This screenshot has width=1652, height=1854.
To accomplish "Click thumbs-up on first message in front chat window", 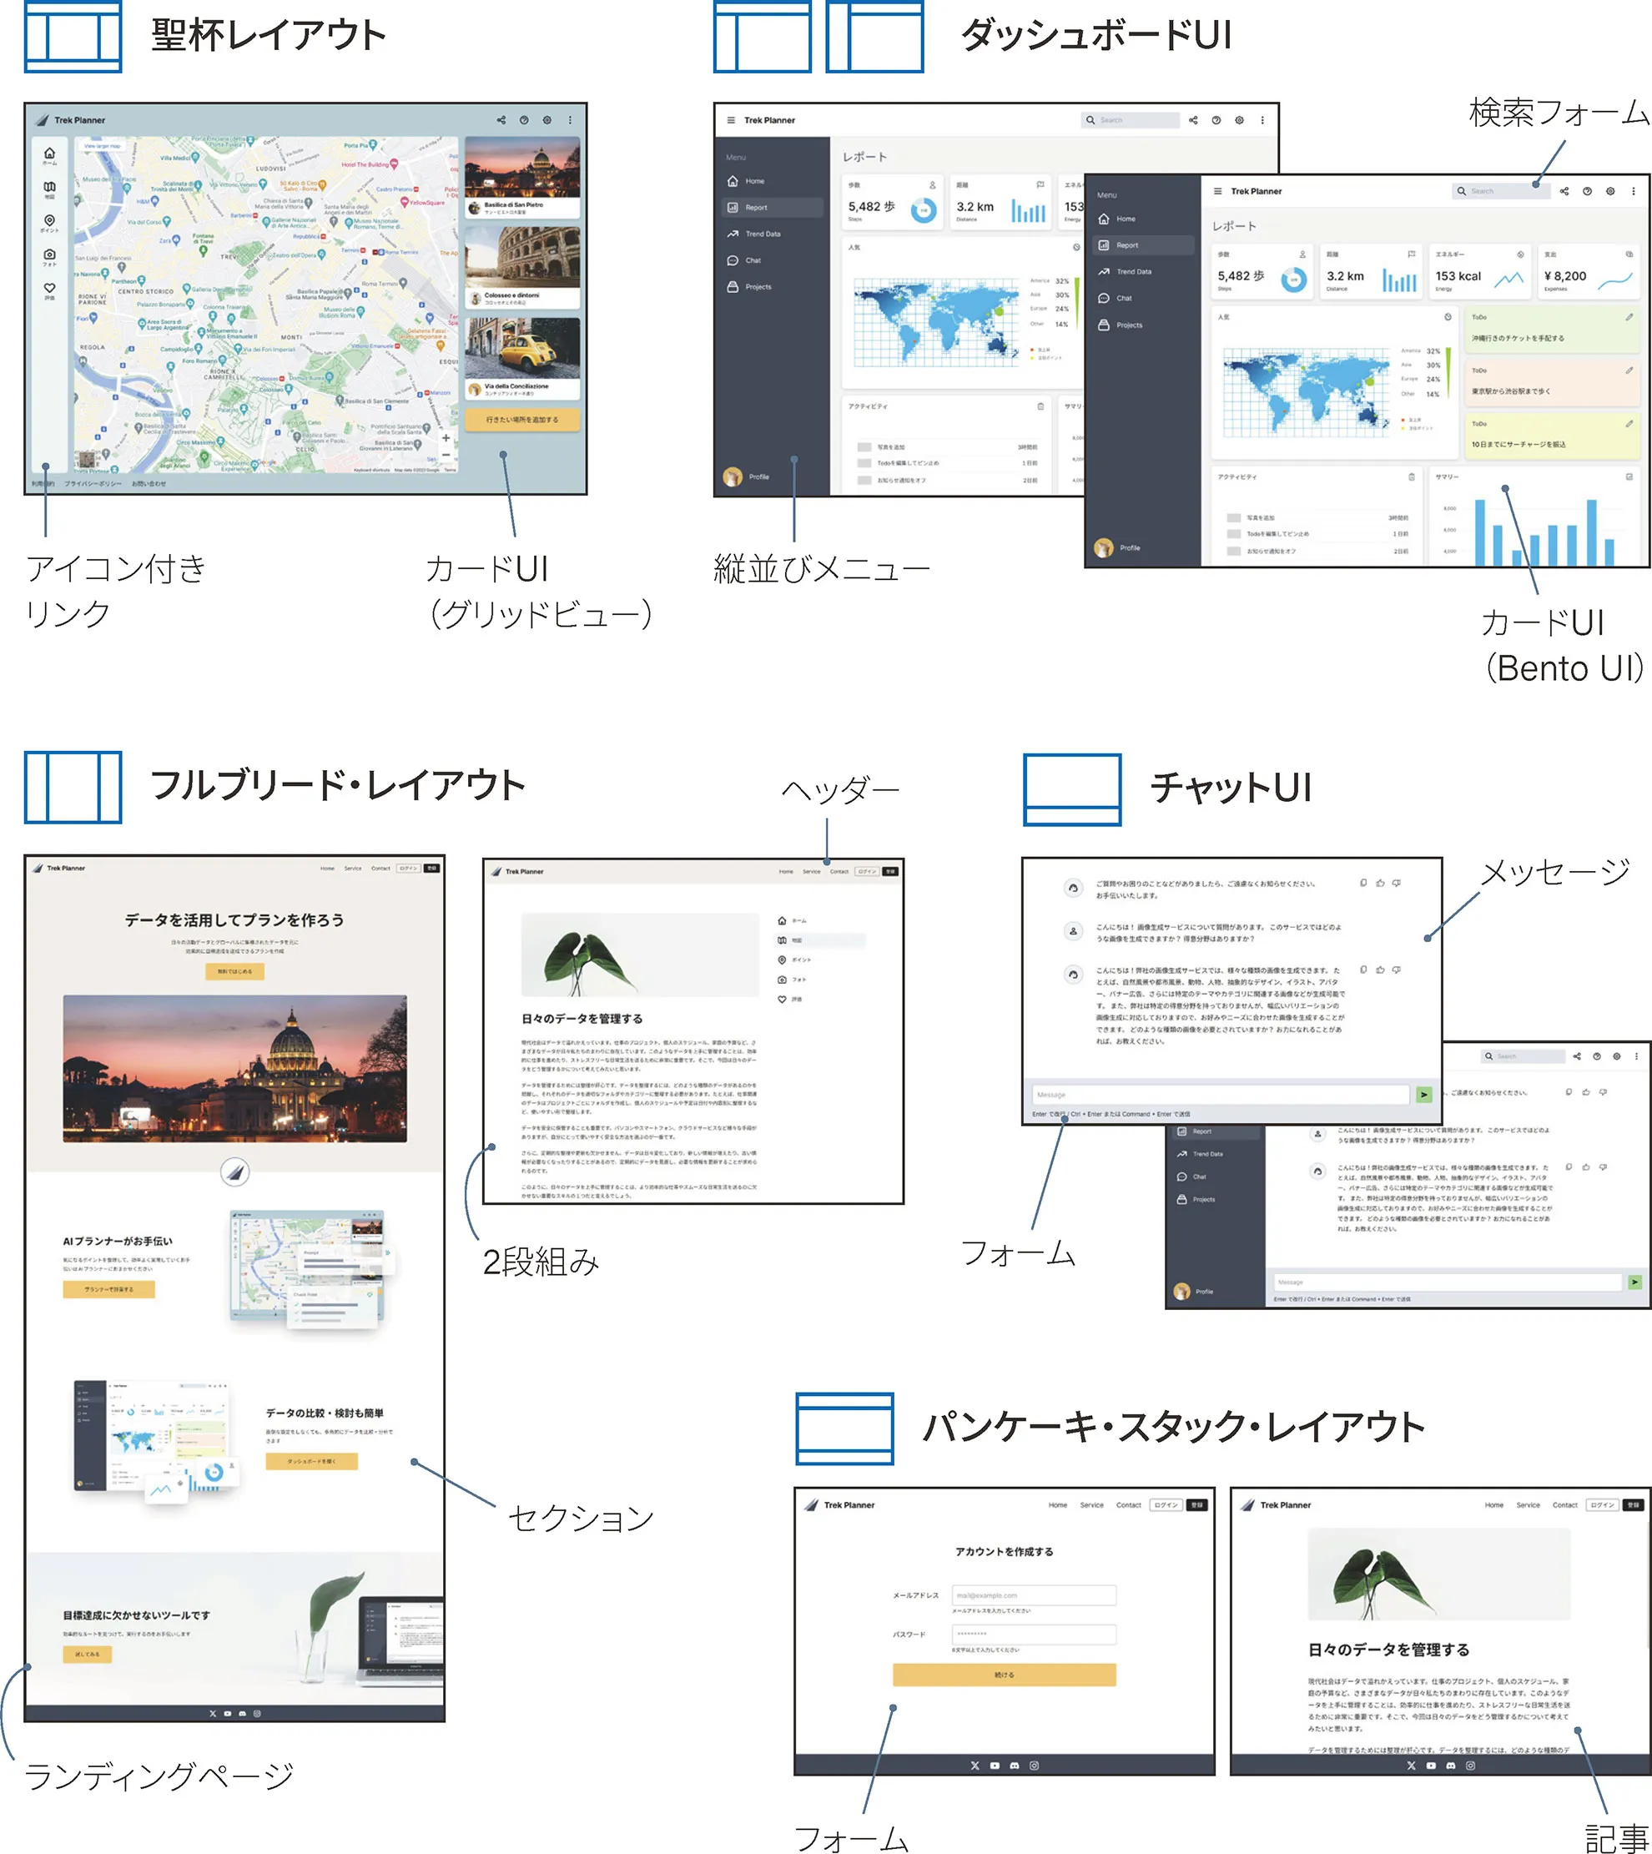I will click(1381, 883).
